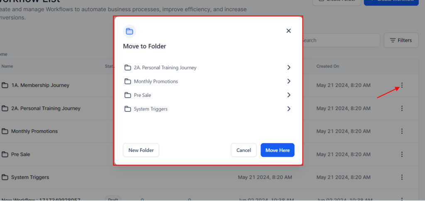Screen dimensions: 425x201
Task: Open three-dot menu for System Triggers row
Action: pos(401,177)
